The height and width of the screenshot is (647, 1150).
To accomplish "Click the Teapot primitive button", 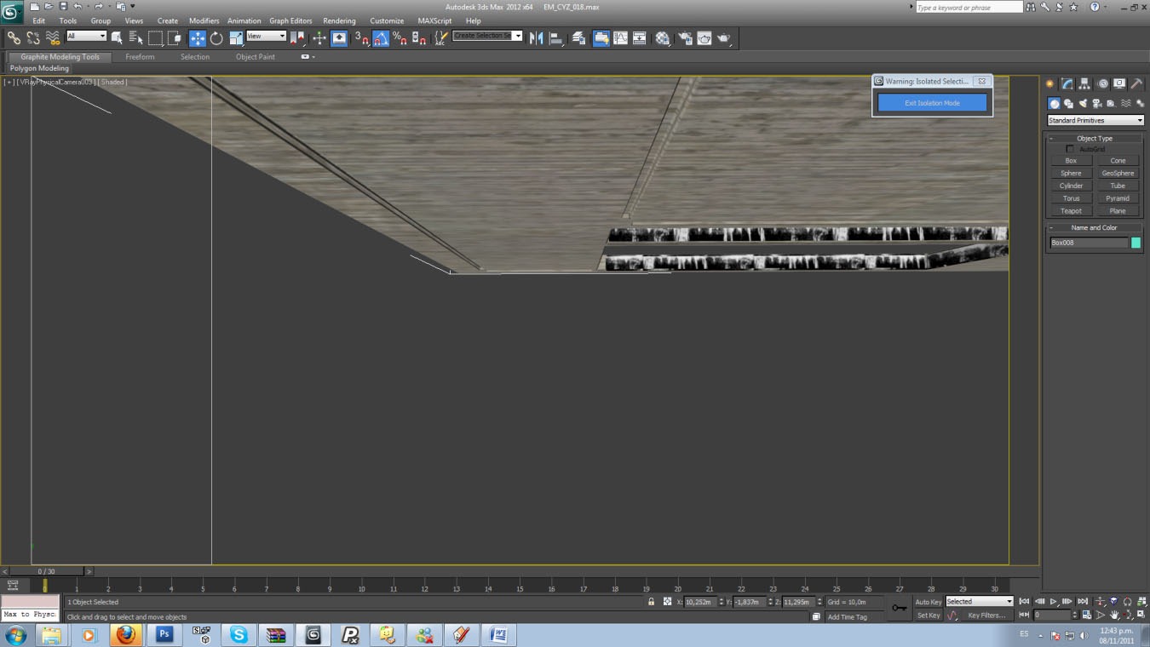I will tap(1071, 210).
